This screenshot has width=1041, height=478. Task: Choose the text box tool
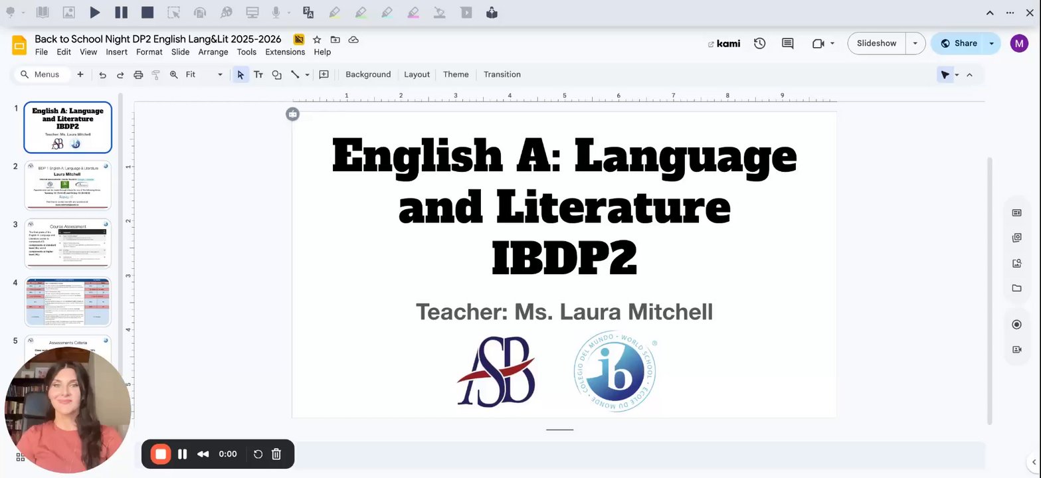tap(258, 75)
